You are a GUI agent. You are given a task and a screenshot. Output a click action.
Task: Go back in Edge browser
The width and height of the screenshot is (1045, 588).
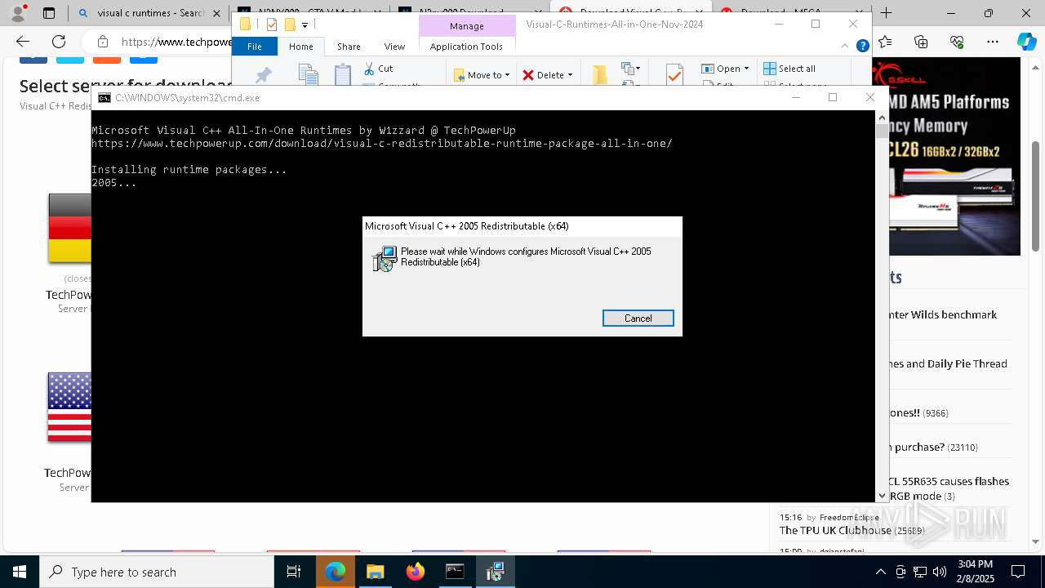click(23, 42)
